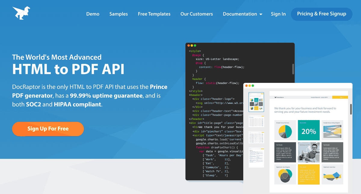This screenshot has height=194, width=361.
Task: Go to Samples in the navigation
Action: coord(119,14)
